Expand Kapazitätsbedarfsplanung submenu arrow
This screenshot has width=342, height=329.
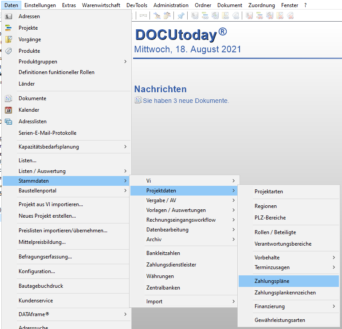pos(125,146)
